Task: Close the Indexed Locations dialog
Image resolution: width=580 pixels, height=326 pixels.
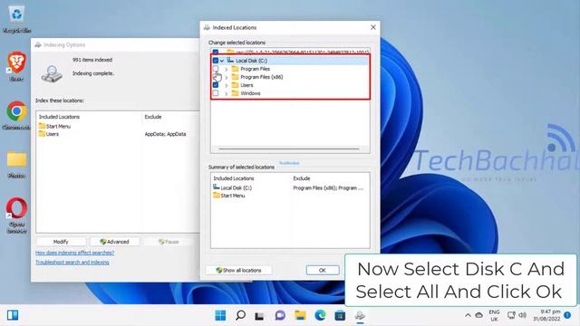Action: pos(373,27)
